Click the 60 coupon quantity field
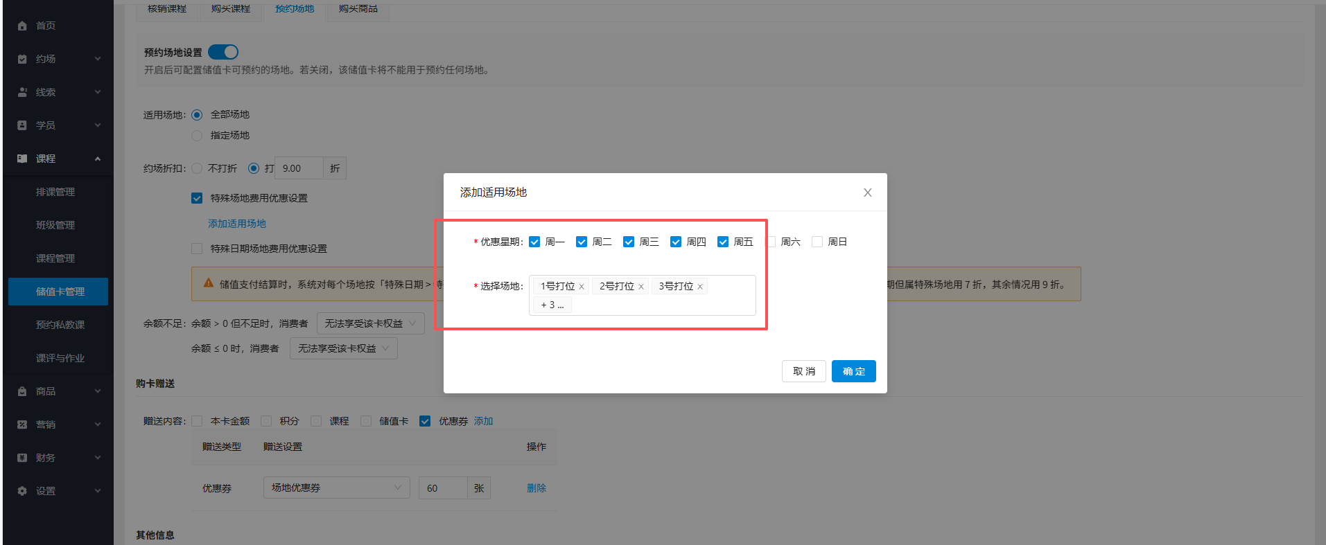 coord(444,488)
